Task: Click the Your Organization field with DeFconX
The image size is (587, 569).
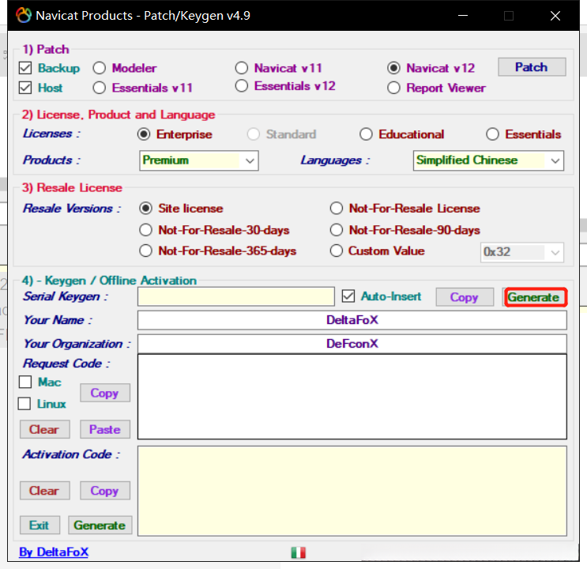Action: pos(352,344)
